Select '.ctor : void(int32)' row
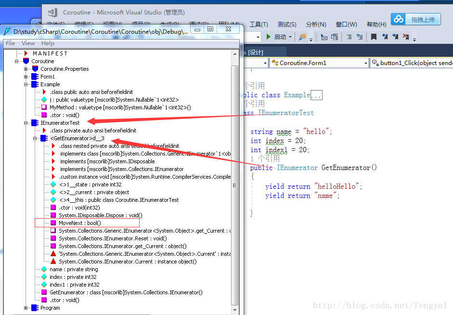453x315 pixels. (x=79, y=208)
